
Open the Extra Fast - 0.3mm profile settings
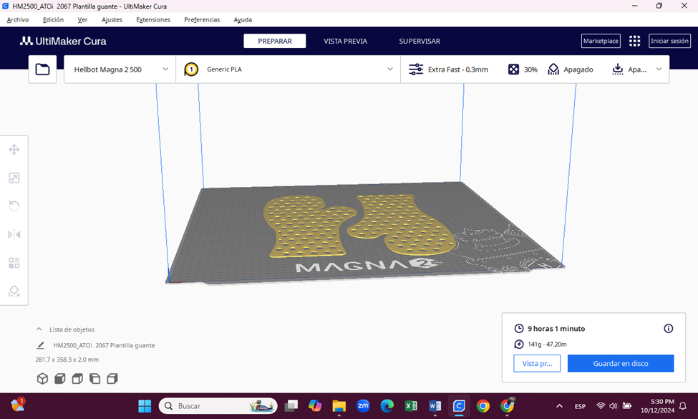point(457,69)
